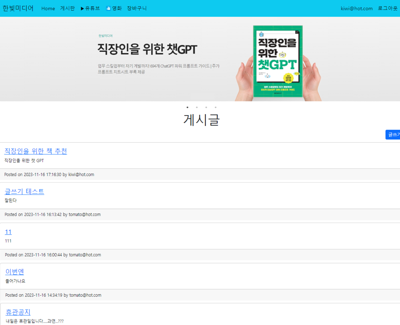Open the post 이번엔
Image resolution: width=400 pixels, height=325 pixels.
(15, 272)
